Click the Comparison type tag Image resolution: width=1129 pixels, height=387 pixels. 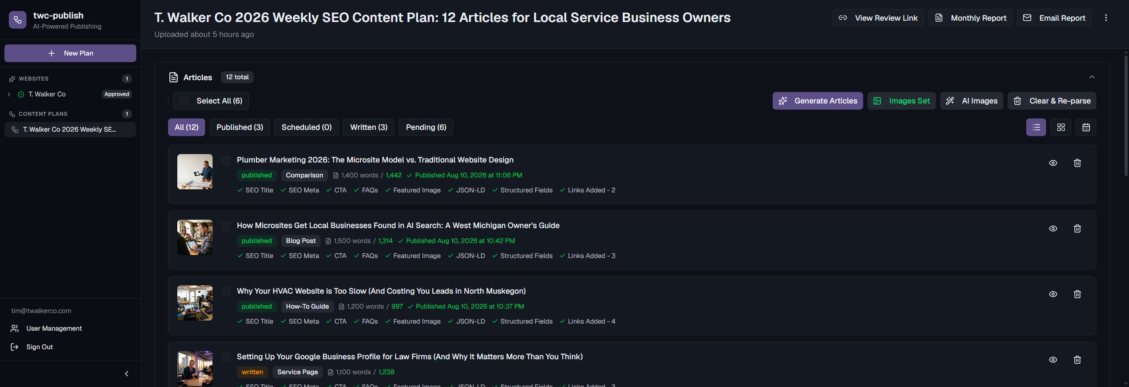pos(304,175)
